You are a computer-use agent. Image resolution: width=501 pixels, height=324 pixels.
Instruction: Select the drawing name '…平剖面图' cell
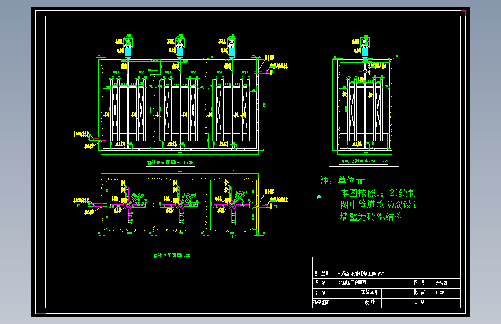pyautogui.click(x=352, y=282)
